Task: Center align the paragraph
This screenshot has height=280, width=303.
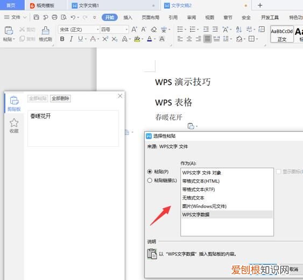Action: click(x=189, y=39)
